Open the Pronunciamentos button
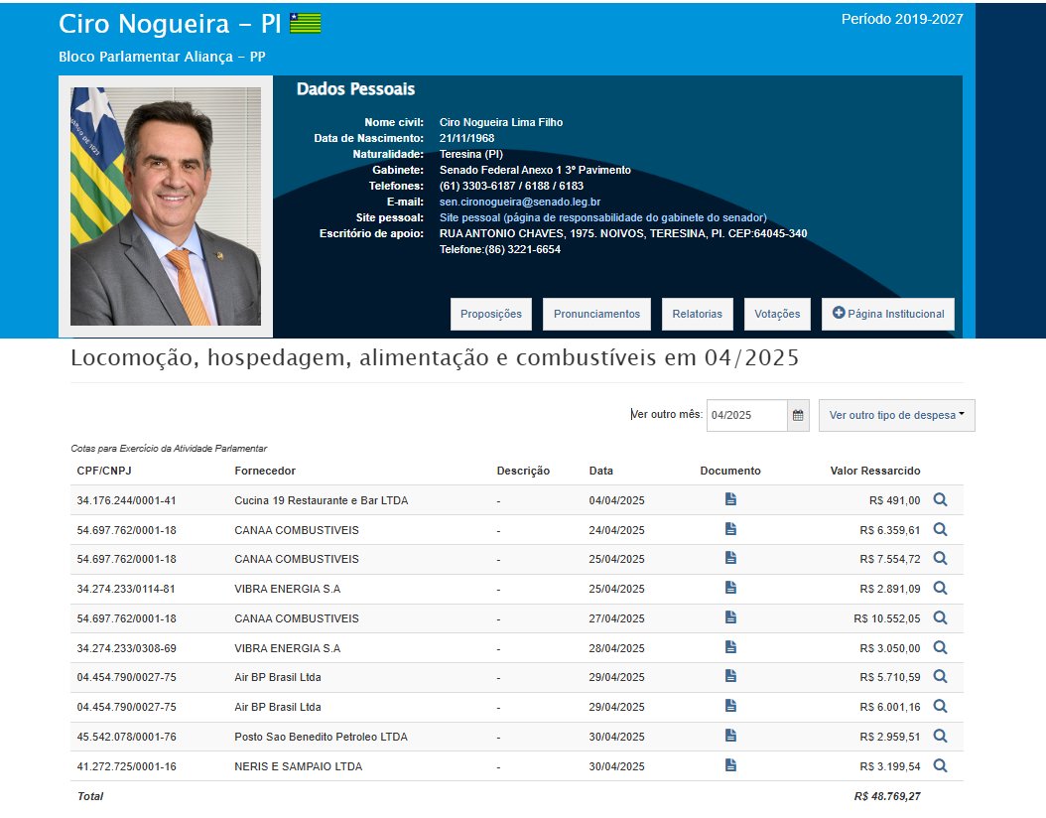The height and width of the screenshot is (818, 1046). tap(596, 314)
